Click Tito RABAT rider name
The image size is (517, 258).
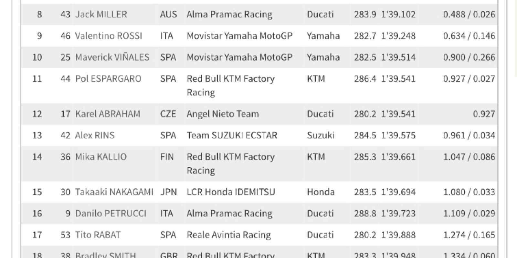(98, 235)
